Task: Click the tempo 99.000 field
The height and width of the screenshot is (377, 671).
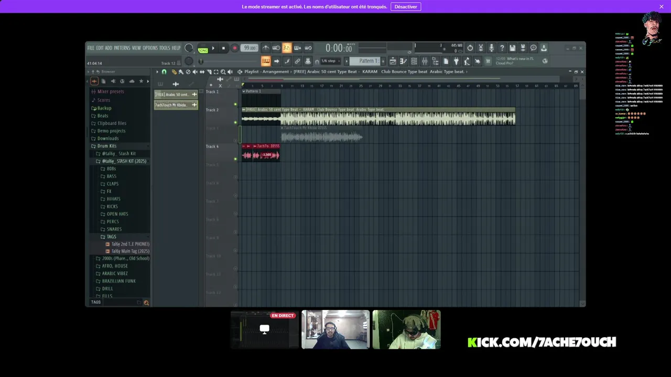Action: (x=250, y=48)
